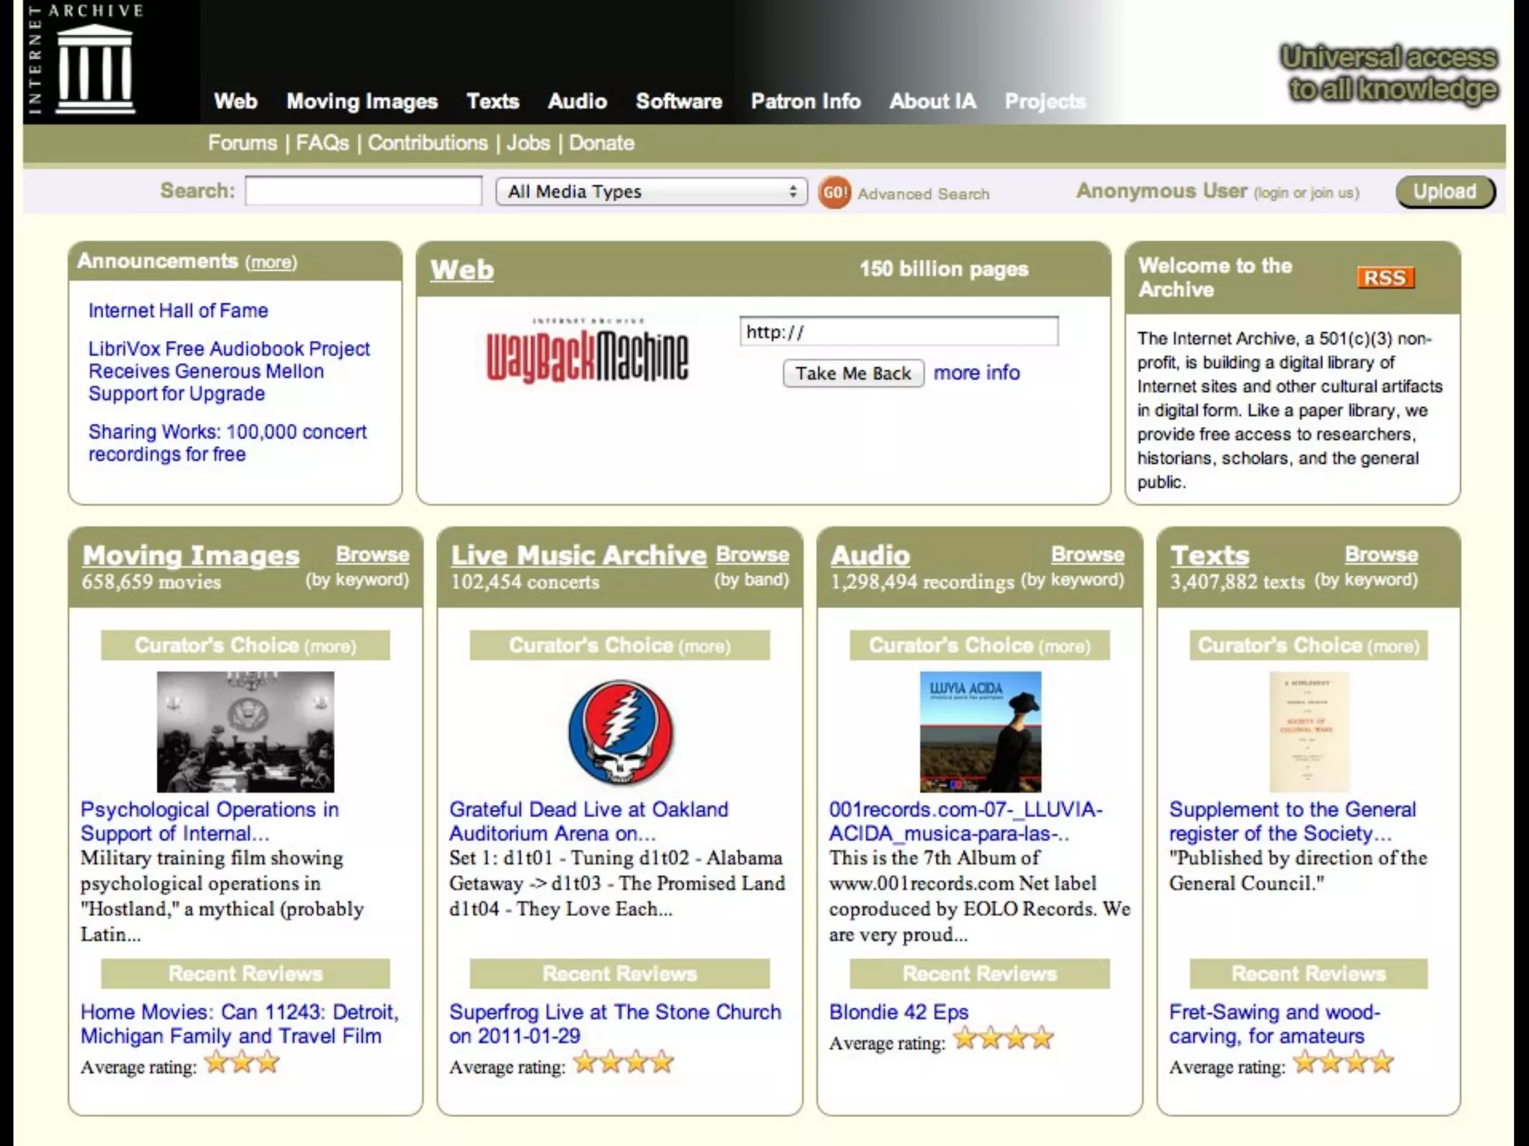
Task: Open the Psychological Operations film thumbnail
Action: coord(245,731)
